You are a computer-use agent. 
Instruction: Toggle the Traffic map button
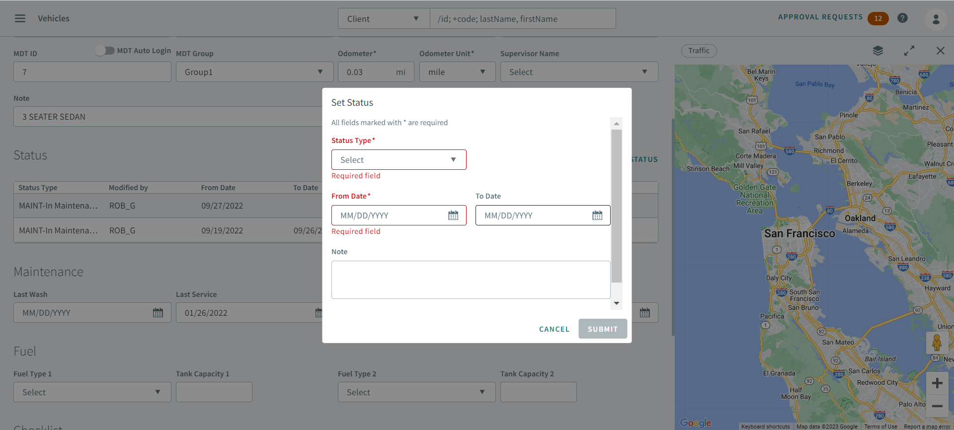click(699, 51)
